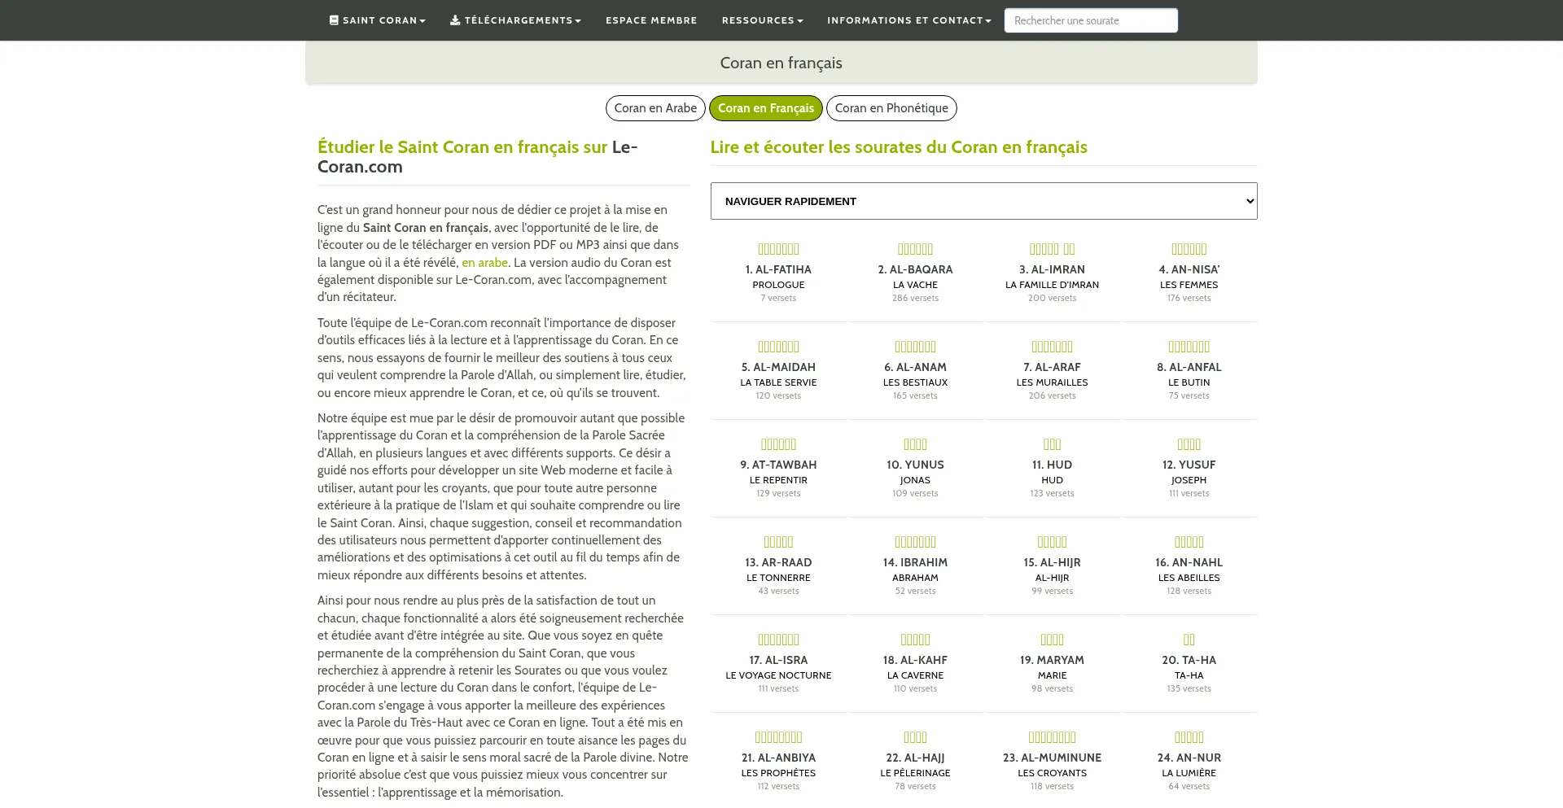This screenshot has width=1563, height=808.
Task: Read sourate 18. Al-Kahf La Caverne
Action: click(915, 661)
